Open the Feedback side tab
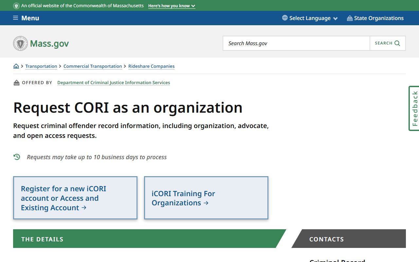The width and height of the screenshot is (419, 262). tap(414, 108)
